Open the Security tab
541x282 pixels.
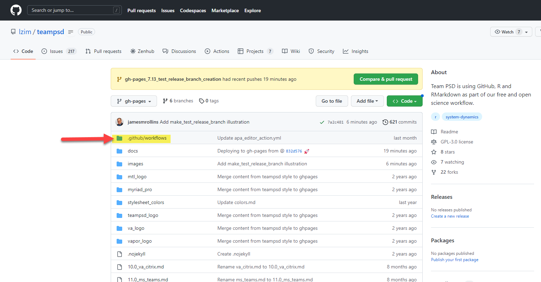(321, 51)
